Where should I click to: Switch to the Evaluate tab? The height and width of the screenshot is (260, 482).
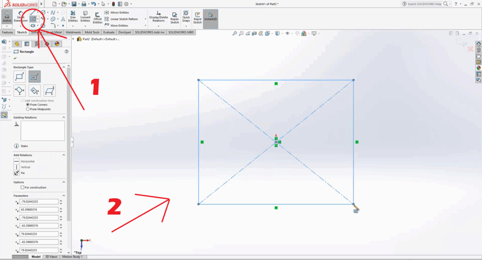tap(109, 32)
